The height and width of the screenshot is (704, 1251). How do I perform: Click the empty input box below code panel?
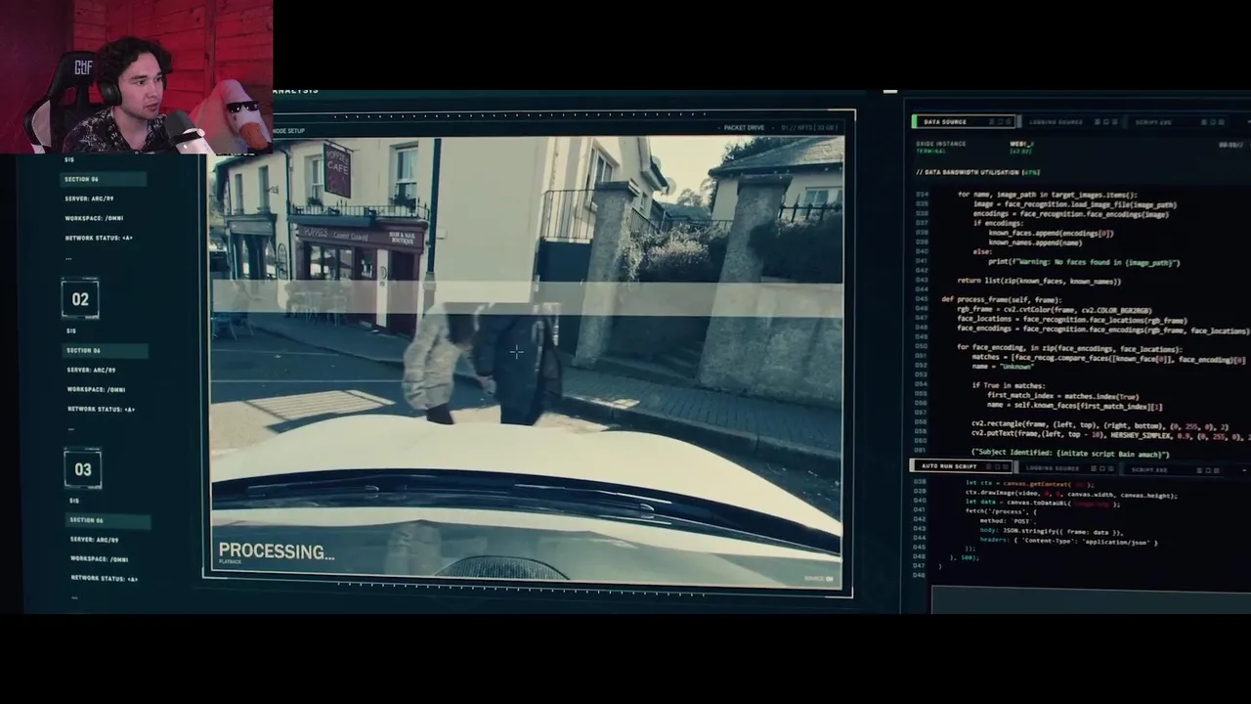[1091, 599]
